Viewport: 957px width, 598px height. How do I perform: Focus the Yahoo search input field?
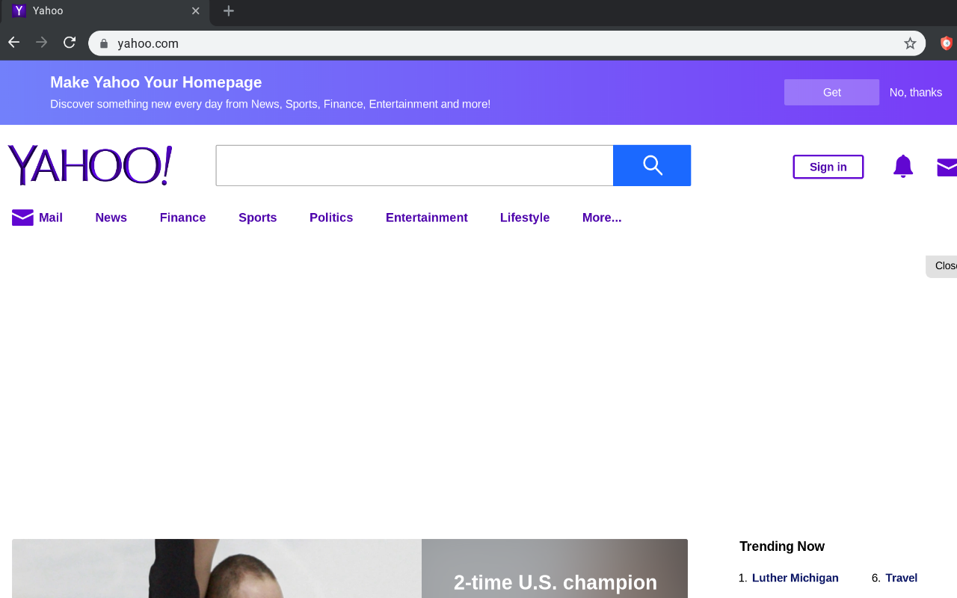click(x=414, y=165)
